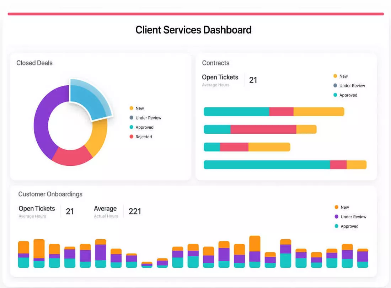Select orange segment of fourth Contracts bar
Screen dimensions: 391x288
357,165
